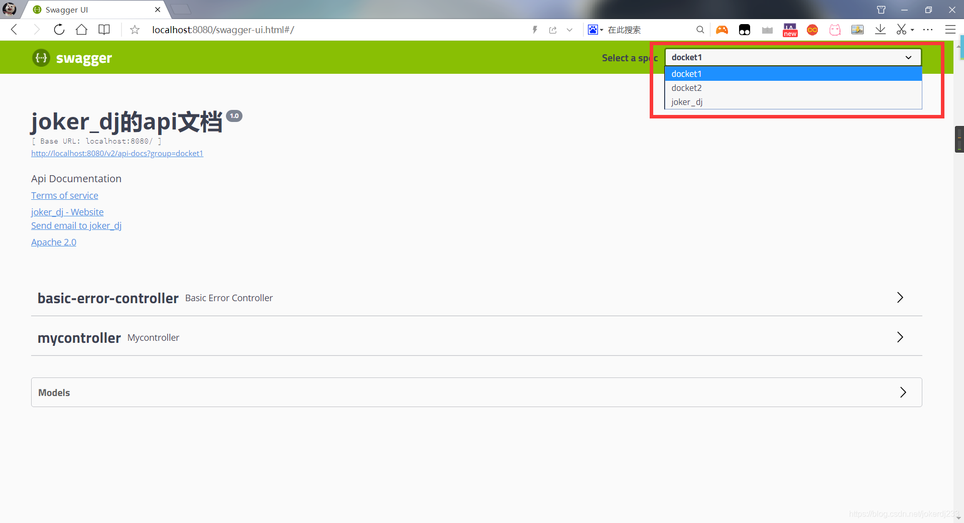Choose joker_dj from the spec list

point(793,102)
